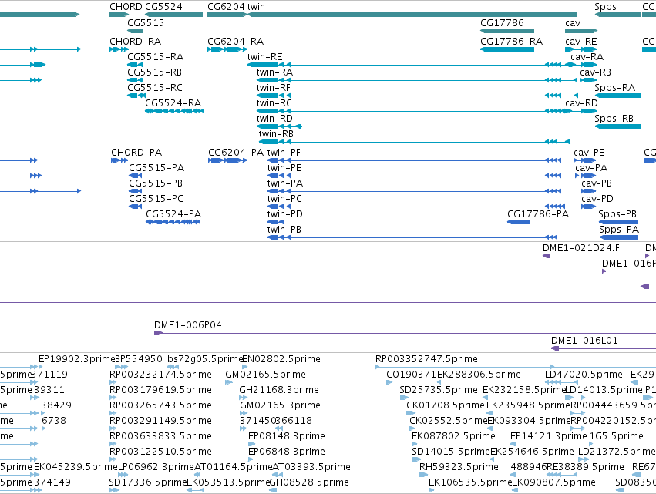The height and width of the screenshot is (494, 656).
Task: Click the twin-RC transcript label
Action: click(x=274, y=103)
